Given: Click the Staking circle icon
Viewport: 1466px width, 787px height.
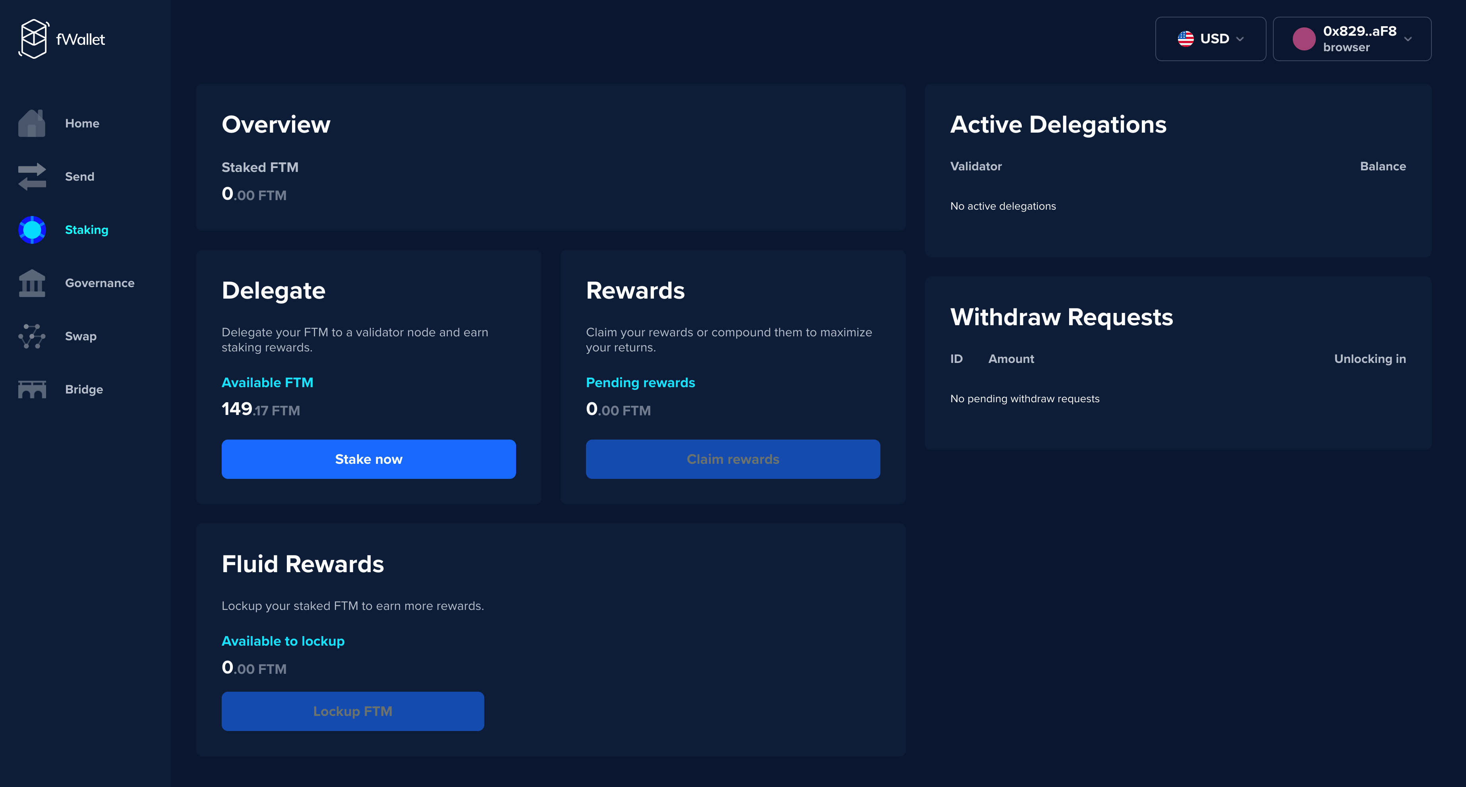Looking at the screenshot, I should point(32,230).
